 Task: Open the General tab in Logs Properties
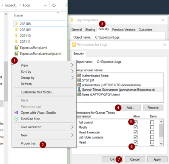[77, 29]
